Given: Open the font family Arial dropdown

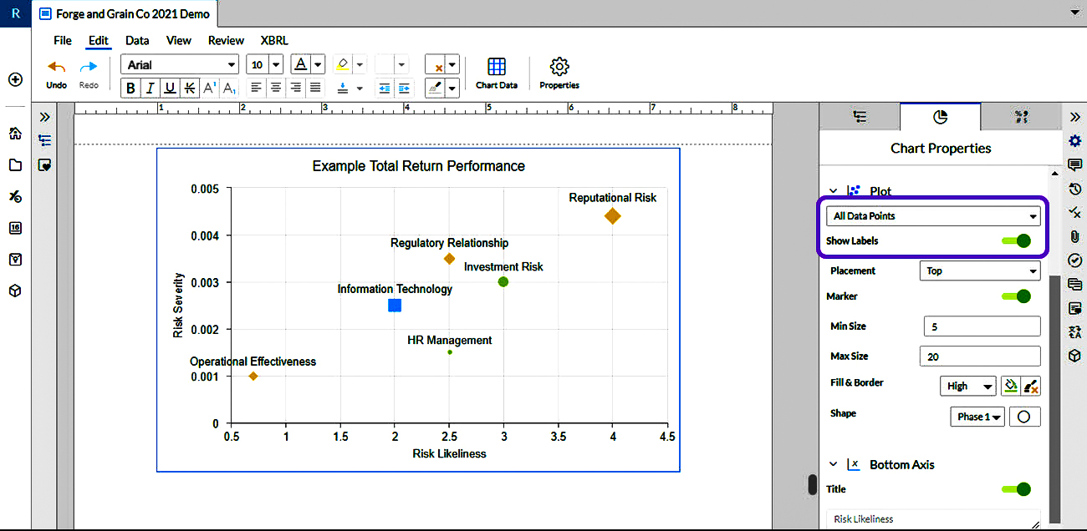Looking at the screenshot, I should click(181, 65).
